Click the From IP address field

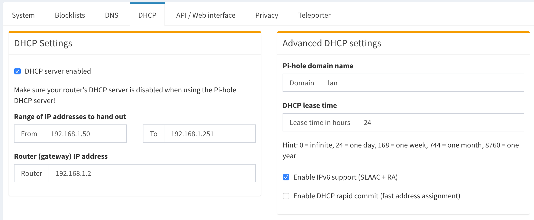85,134
